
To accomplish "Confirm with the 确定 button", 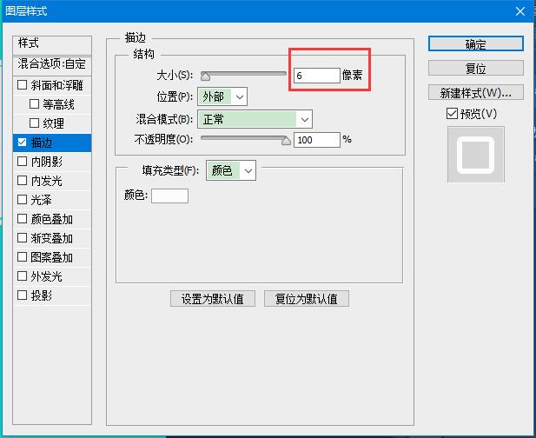I will coord(476,44).
